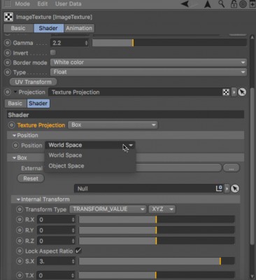Image resolution: width=256 pixels, height=280 pixels.
Task: Collapse the Position section
Action: (x=15, y=136)
